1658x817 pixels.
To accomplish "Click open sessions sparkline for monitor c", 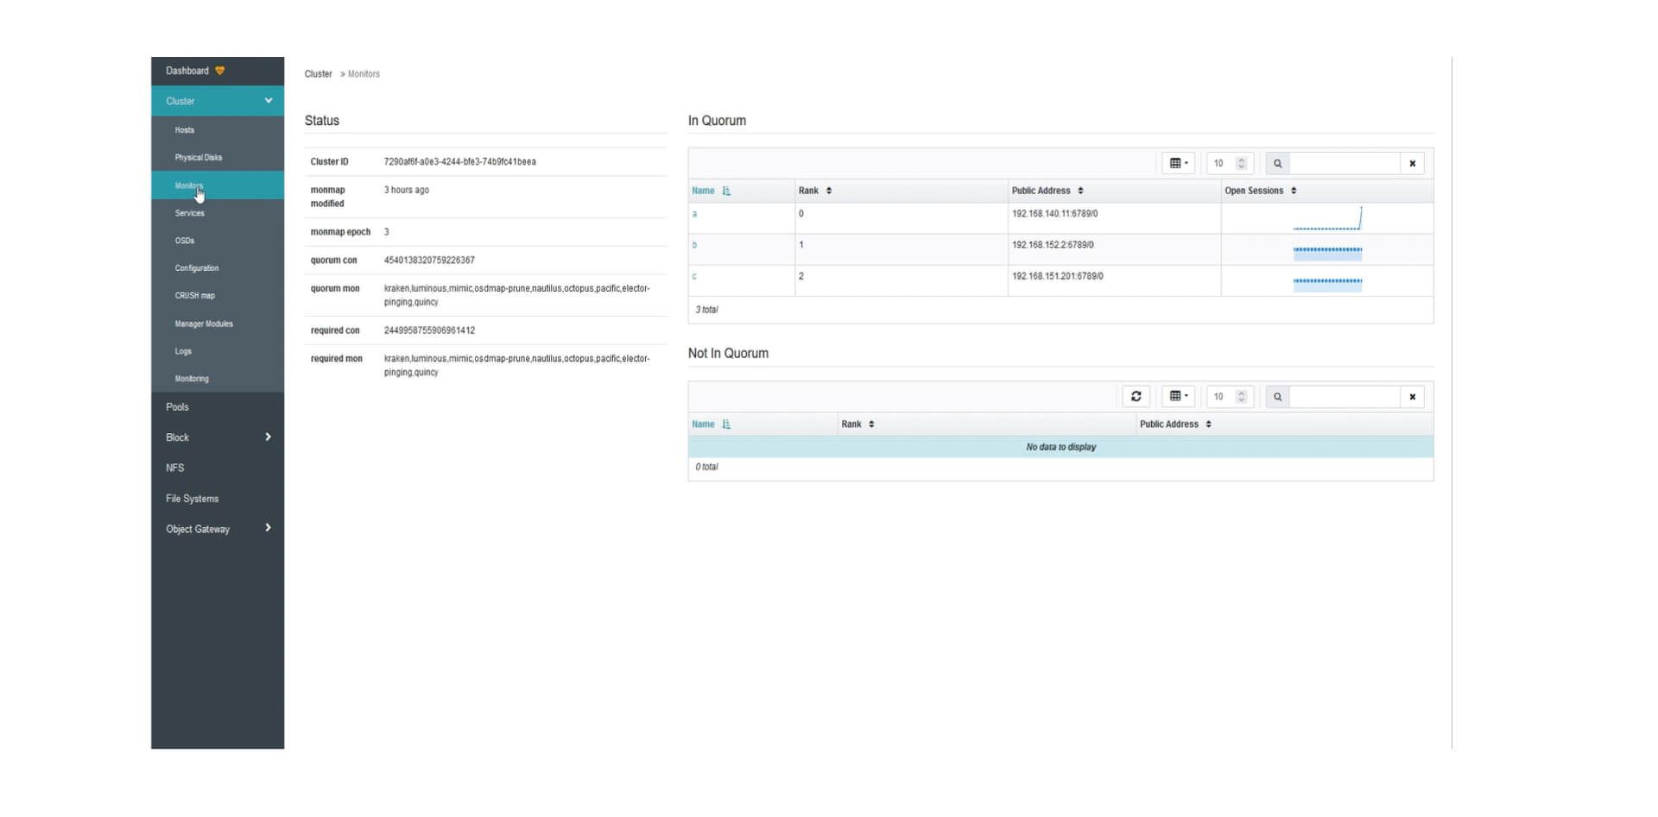I will click(1327, 283).
